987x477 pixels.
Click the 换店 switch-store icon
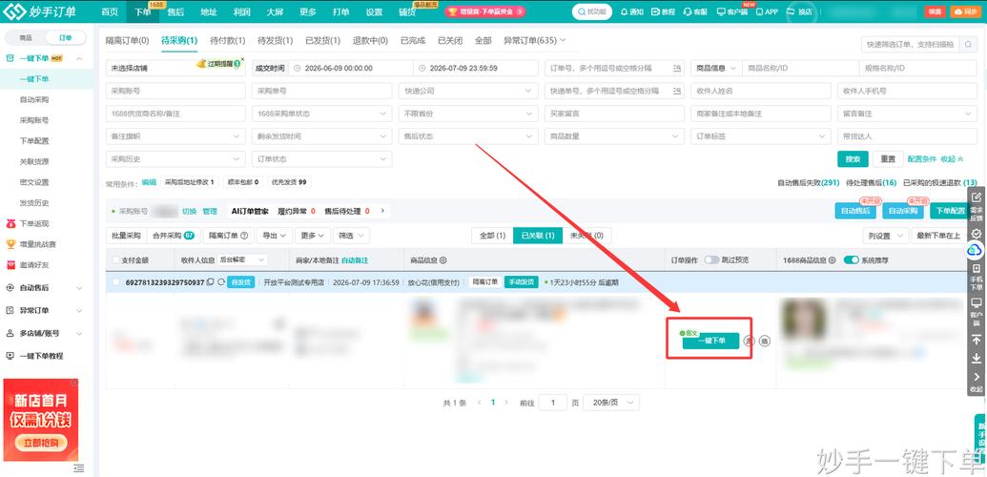[792, 12]
